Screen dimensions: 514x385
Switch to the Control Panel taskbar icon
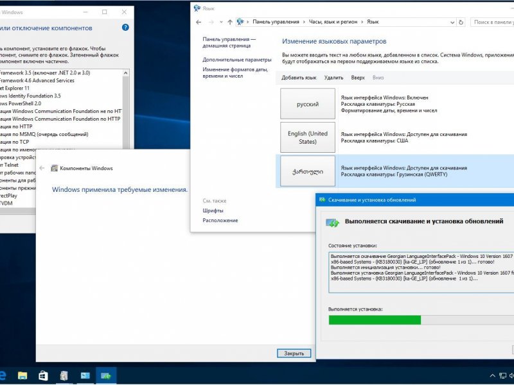85,375
